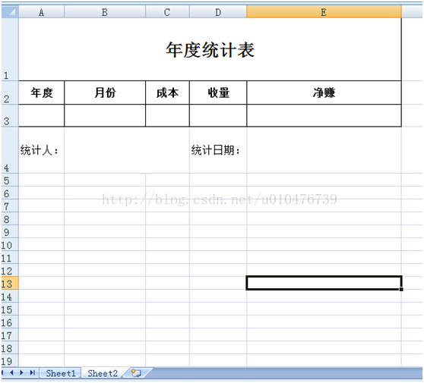424x383 pixels.
Task: Click empty cell D3 under 收量
Action: (x=218, y=115)
